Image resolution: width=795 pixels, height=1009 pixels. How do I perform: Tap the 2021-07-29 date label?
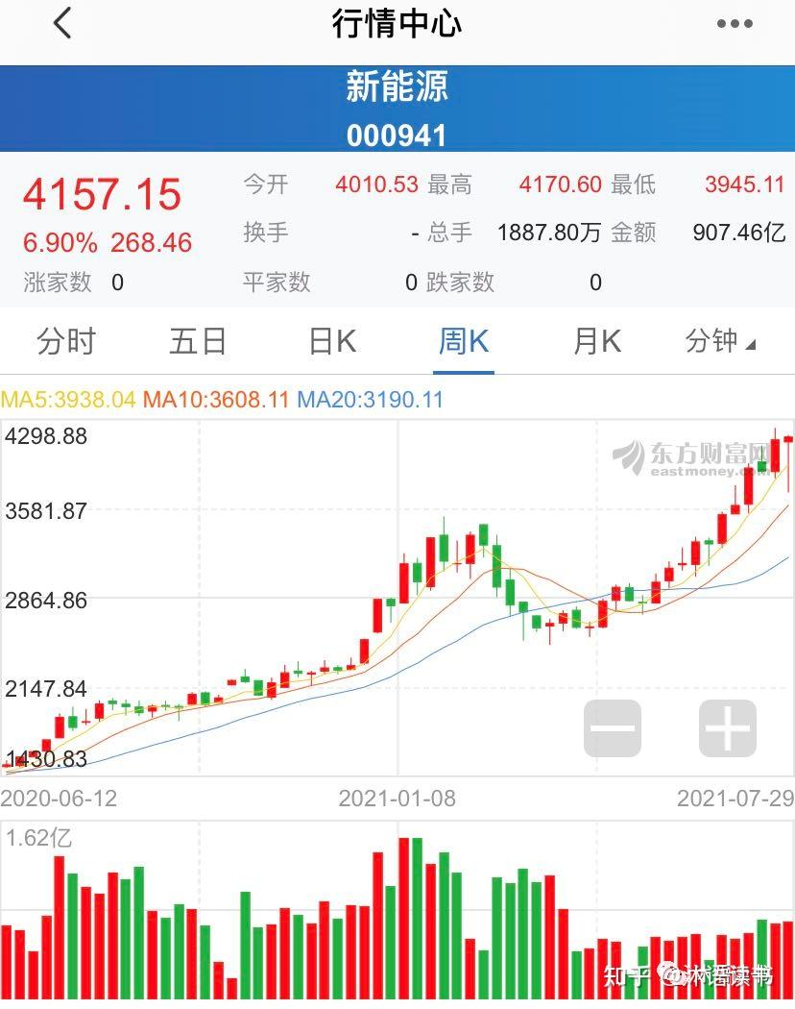(735, 799)
